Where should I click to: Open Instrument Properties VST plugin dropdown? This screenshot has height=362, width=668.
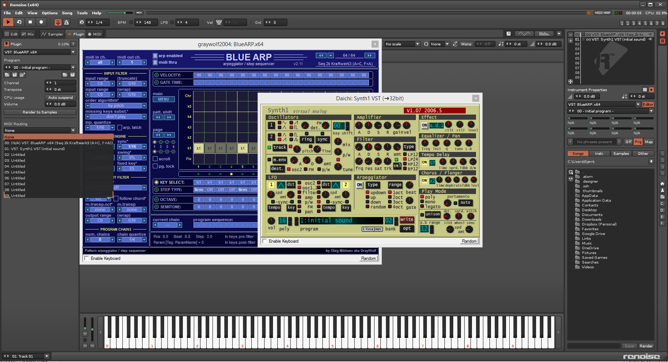click(604, 104)
